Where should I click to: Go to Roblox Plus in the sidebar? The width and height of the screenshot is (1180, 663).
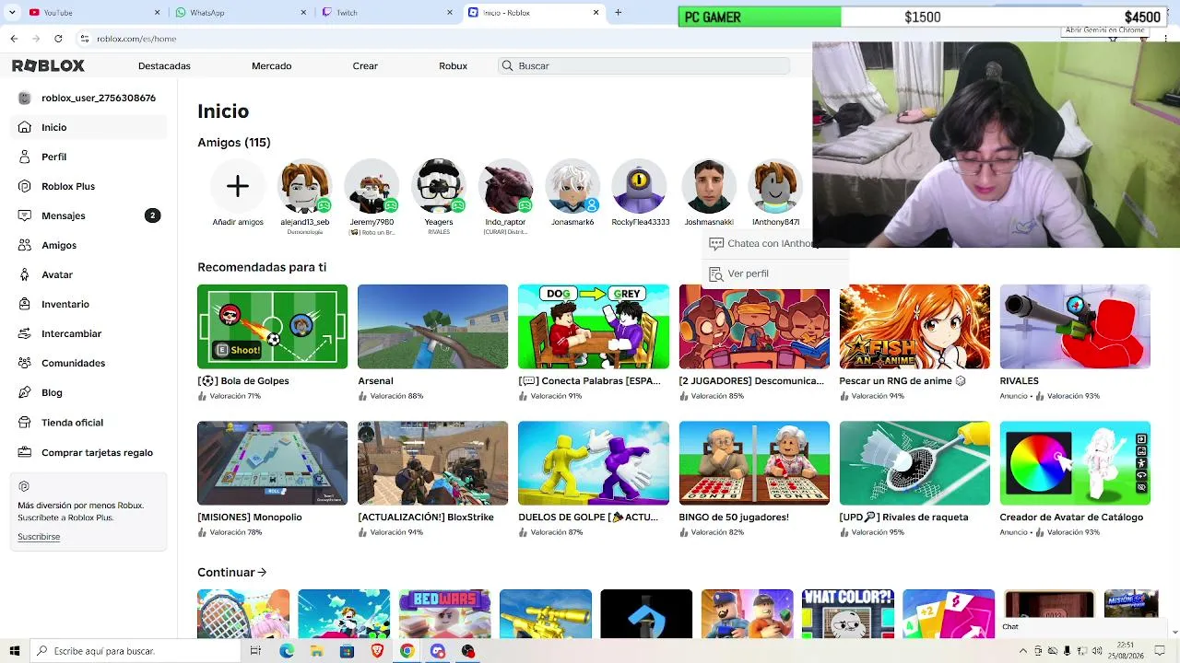pos(88,186)
